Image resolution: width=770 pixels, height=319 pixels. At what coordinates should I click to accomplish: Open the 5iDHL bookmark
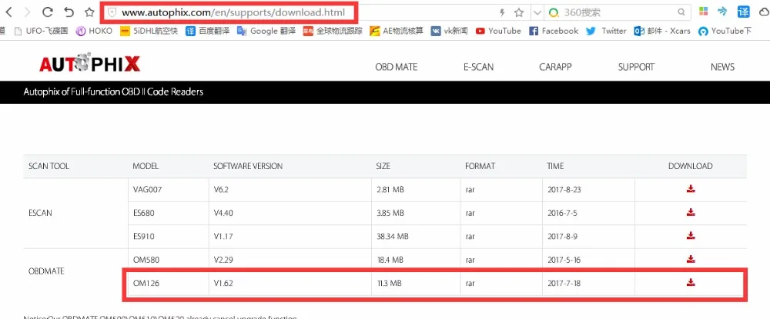tap(149, 31)
